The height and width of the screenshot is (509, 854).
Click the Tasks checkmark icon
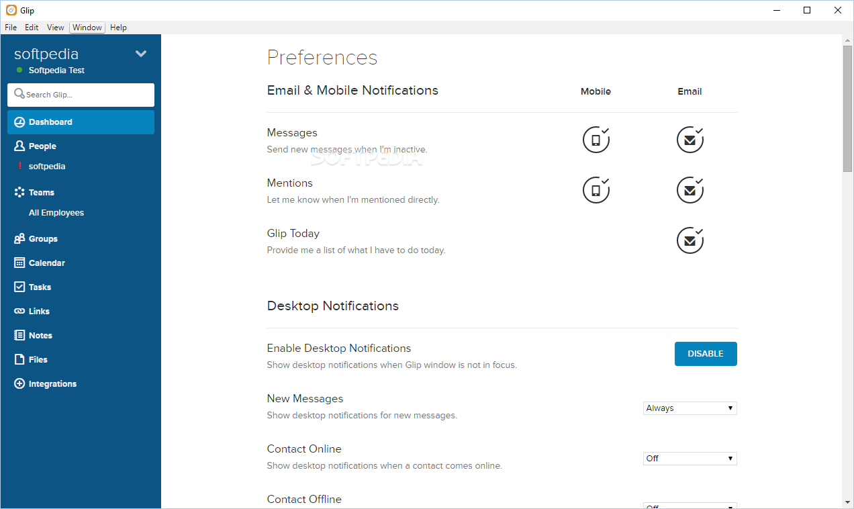(19, 287)
